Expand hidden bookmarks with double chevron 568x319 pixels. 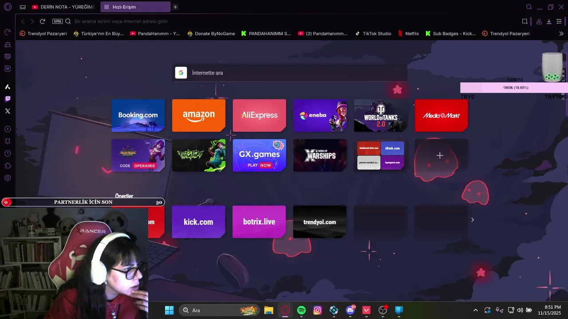(x=561, y=33)
